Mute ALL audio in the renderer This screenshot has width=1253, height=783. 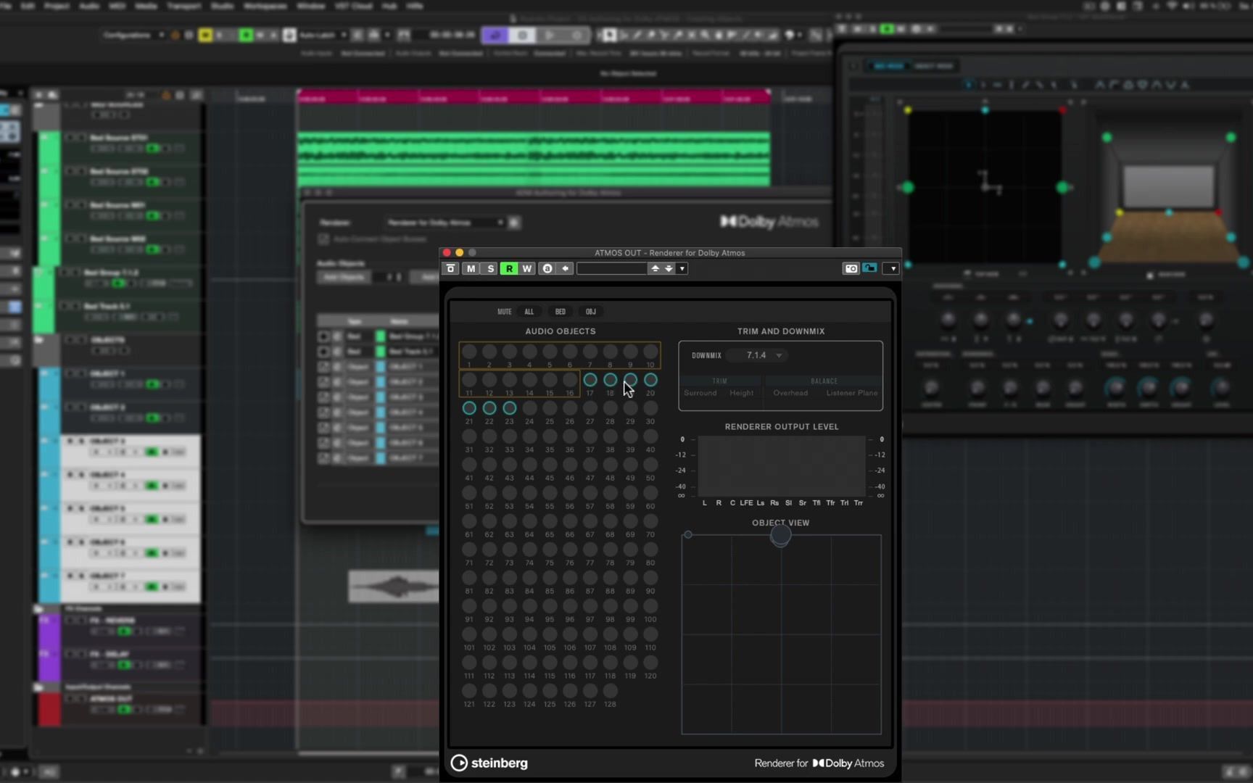[x=529, y=312]
